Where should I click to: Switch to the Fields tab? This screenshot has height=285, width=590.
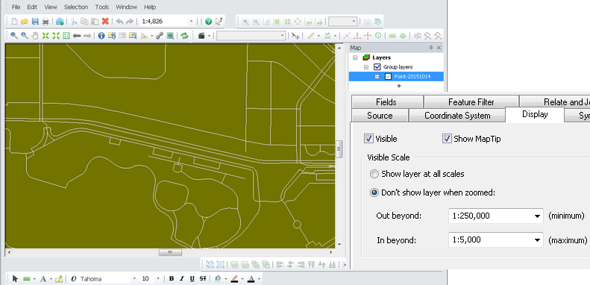387,101
